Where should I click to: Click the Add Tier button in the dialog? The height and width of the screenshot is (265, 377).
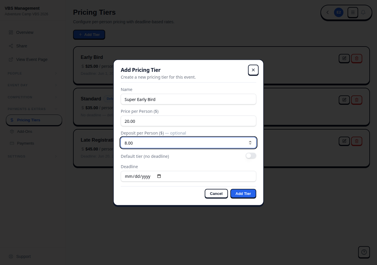point(243,193)
